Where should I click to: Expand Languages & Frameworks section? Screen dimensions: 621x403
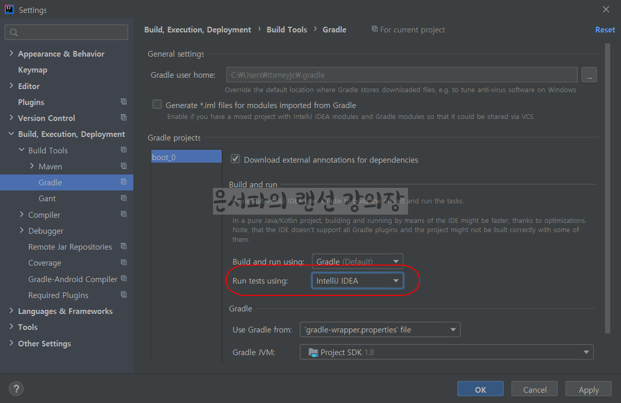pyautogui.click(x=11, y=310)
